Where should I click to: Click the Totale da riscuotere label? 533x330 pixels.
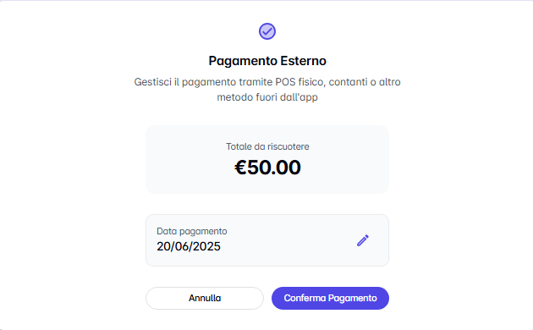267,146
